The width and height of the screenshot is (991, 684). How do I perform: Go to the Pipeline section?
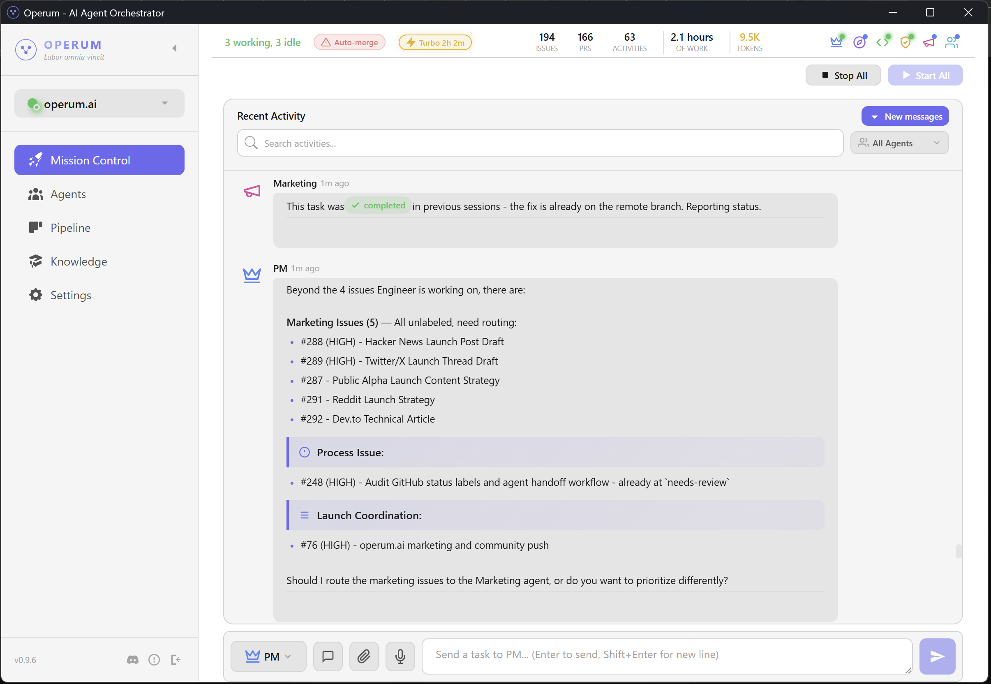click(x=70, y=228)
